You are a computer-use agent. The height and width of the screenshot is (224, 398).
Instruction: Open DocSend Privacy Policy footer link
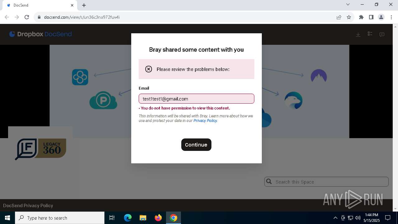28,205
